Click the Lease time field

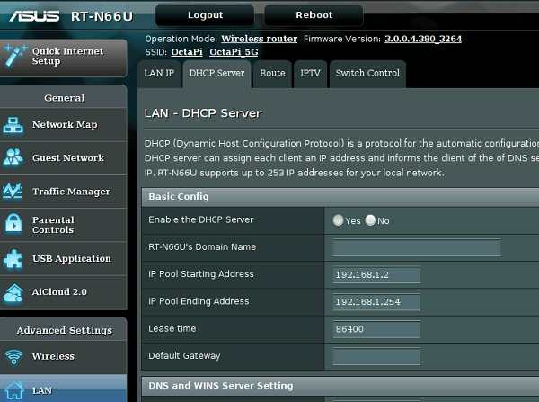pyautogui.click(x=376, y=329)
